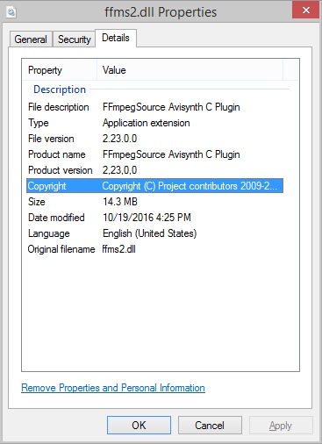Select the Original filename property label

pos(61,249)
